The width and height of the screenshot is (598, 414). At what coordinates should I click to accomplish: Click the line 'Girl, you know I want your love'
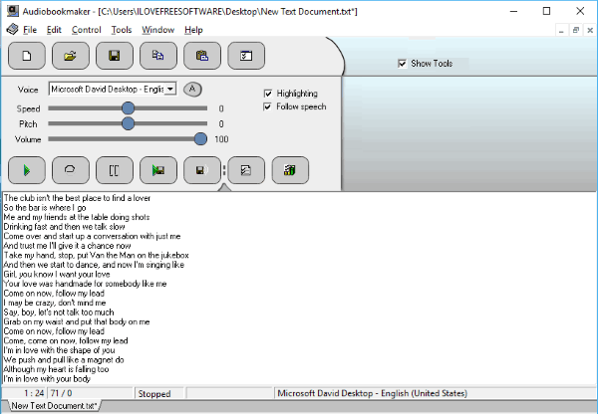click(x=57, y=275)
